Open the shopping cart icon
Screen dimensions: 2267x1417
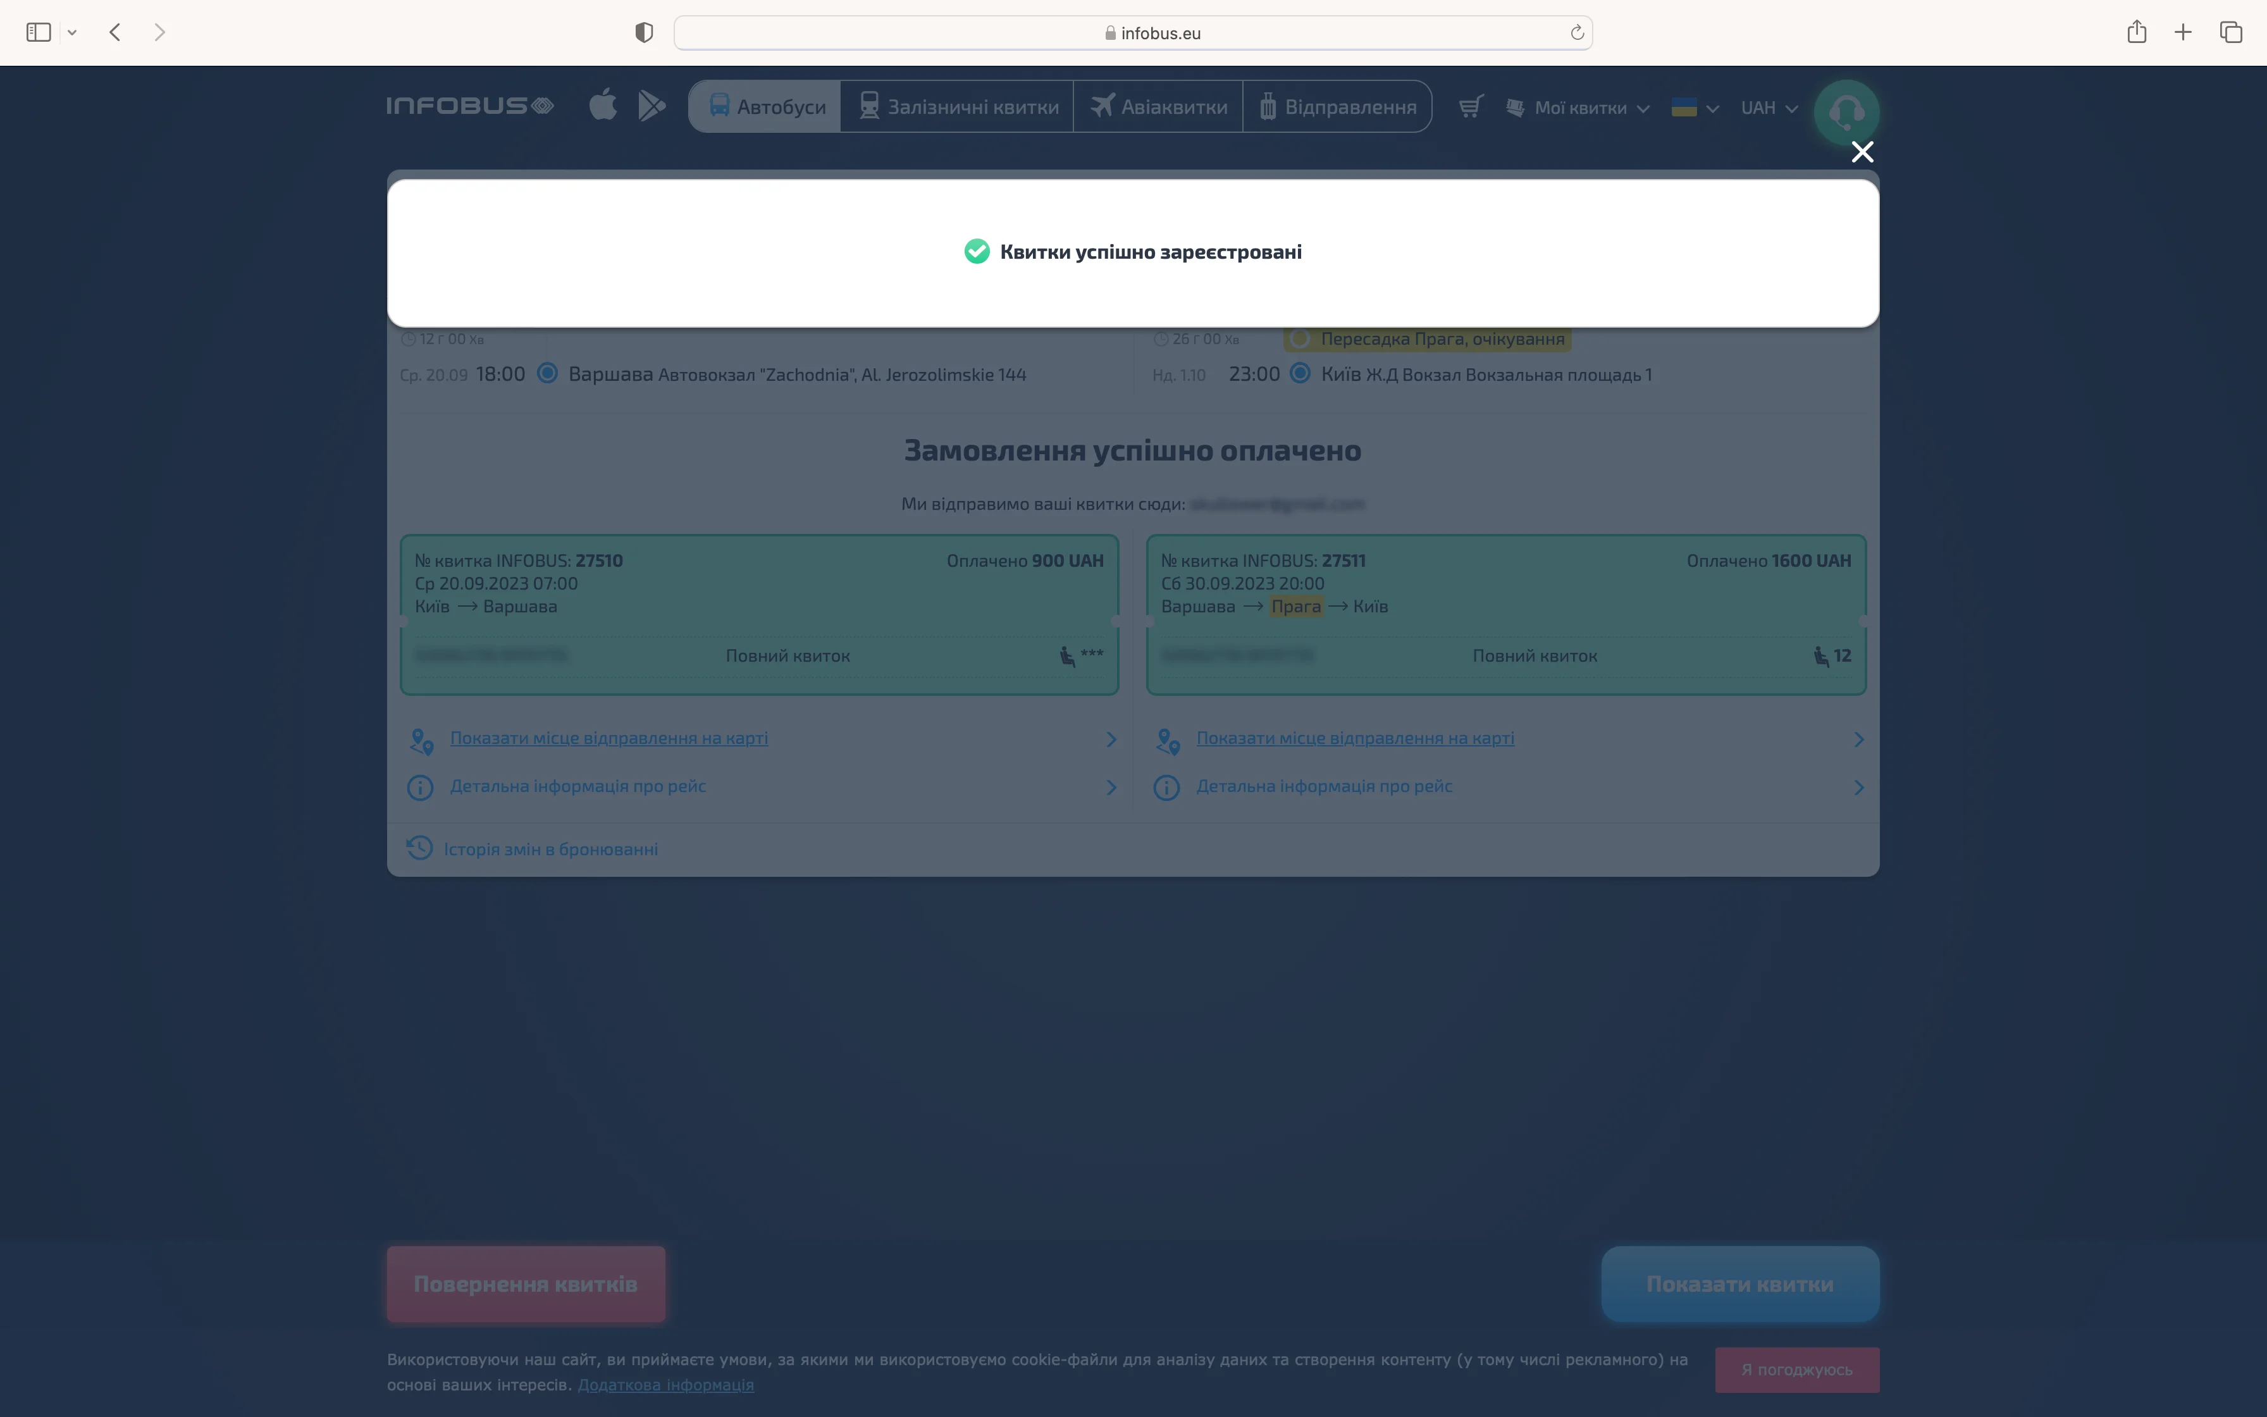click(x=1471, y=107)
